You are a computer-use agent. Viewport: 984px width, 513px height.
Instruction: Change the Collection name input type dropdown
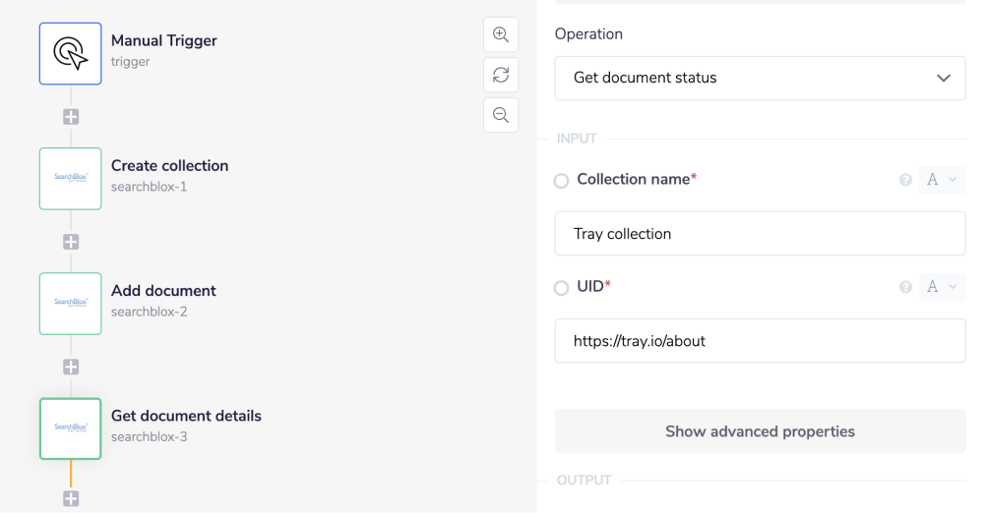(x=942, y=180)
